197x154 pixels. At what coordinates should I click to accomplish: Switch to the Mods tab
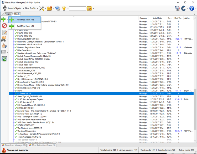coord(17,14)
